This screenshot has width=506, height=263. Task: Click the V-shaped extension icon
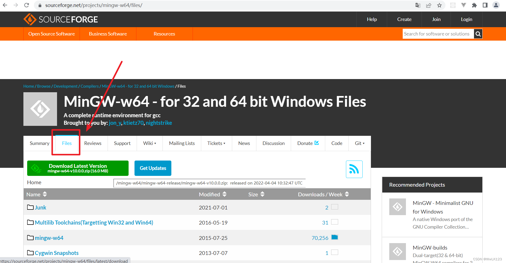463,5
